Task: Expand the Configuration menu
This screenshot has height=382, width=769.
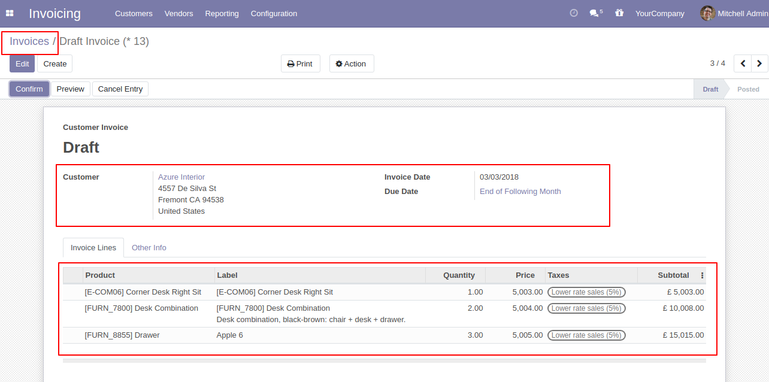Action: coord(274,13)
